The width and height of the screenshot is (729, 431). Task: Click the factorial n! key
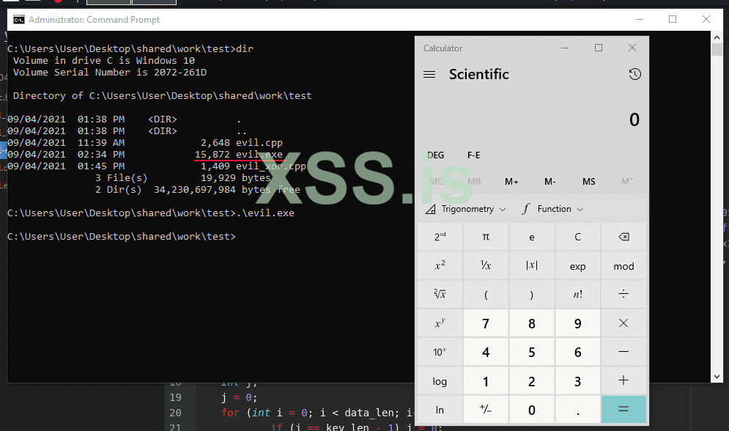[577, 295]
